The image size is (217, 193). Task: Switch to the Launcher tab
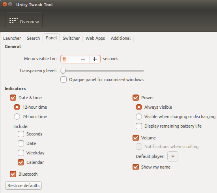[x=12, y=38]
